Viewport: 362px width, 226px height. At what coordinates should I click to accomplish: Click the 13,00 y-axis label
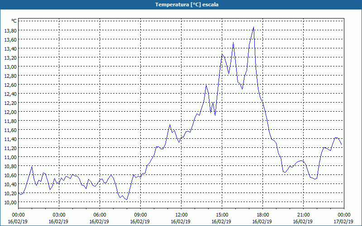(10, 66)
